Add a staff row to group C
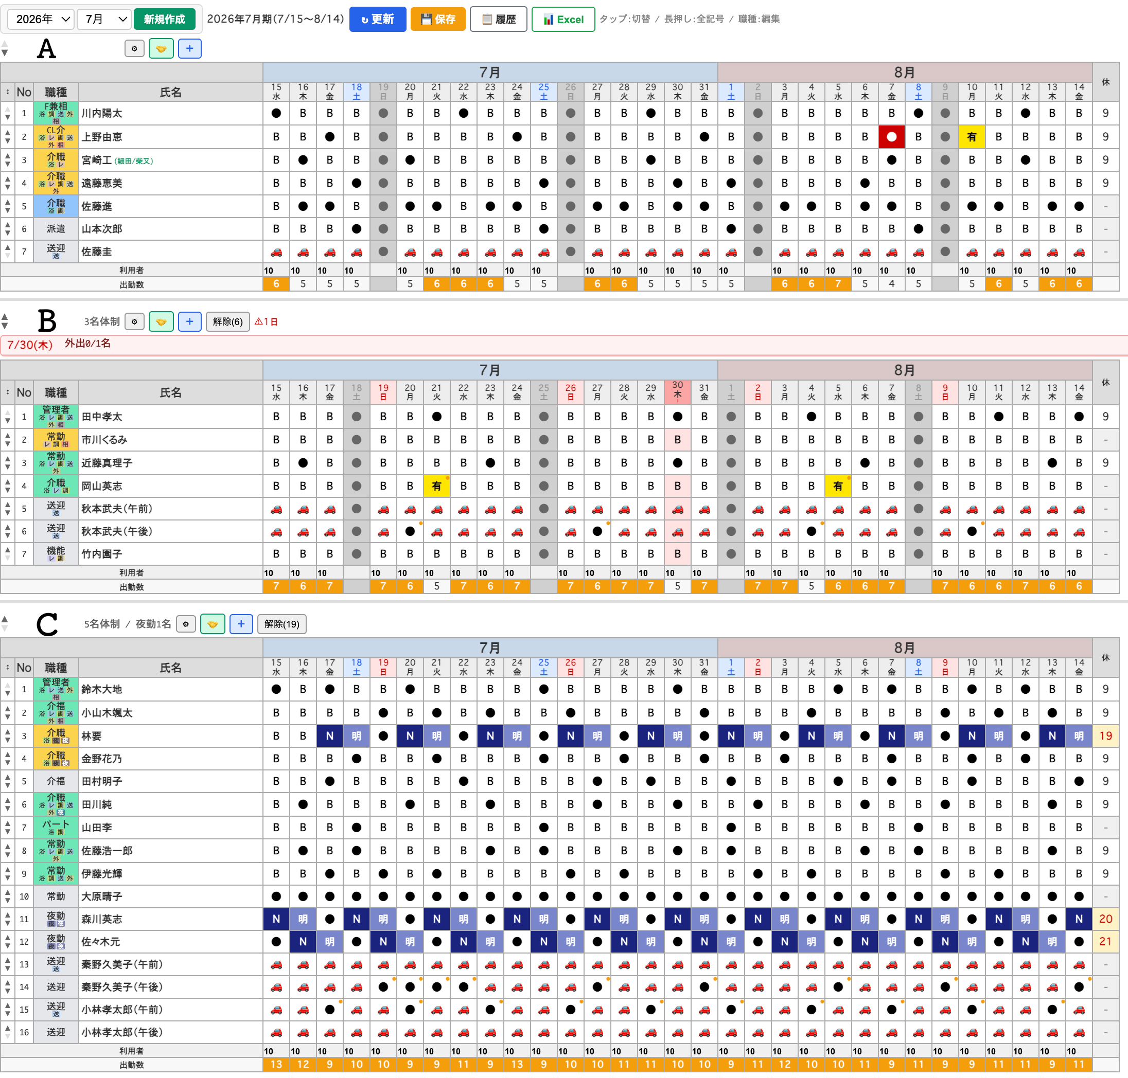1128x1078 pixels. 241,624
